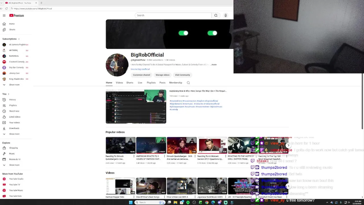
Task: Open the Windows Start menu
Action: [131, 202]
